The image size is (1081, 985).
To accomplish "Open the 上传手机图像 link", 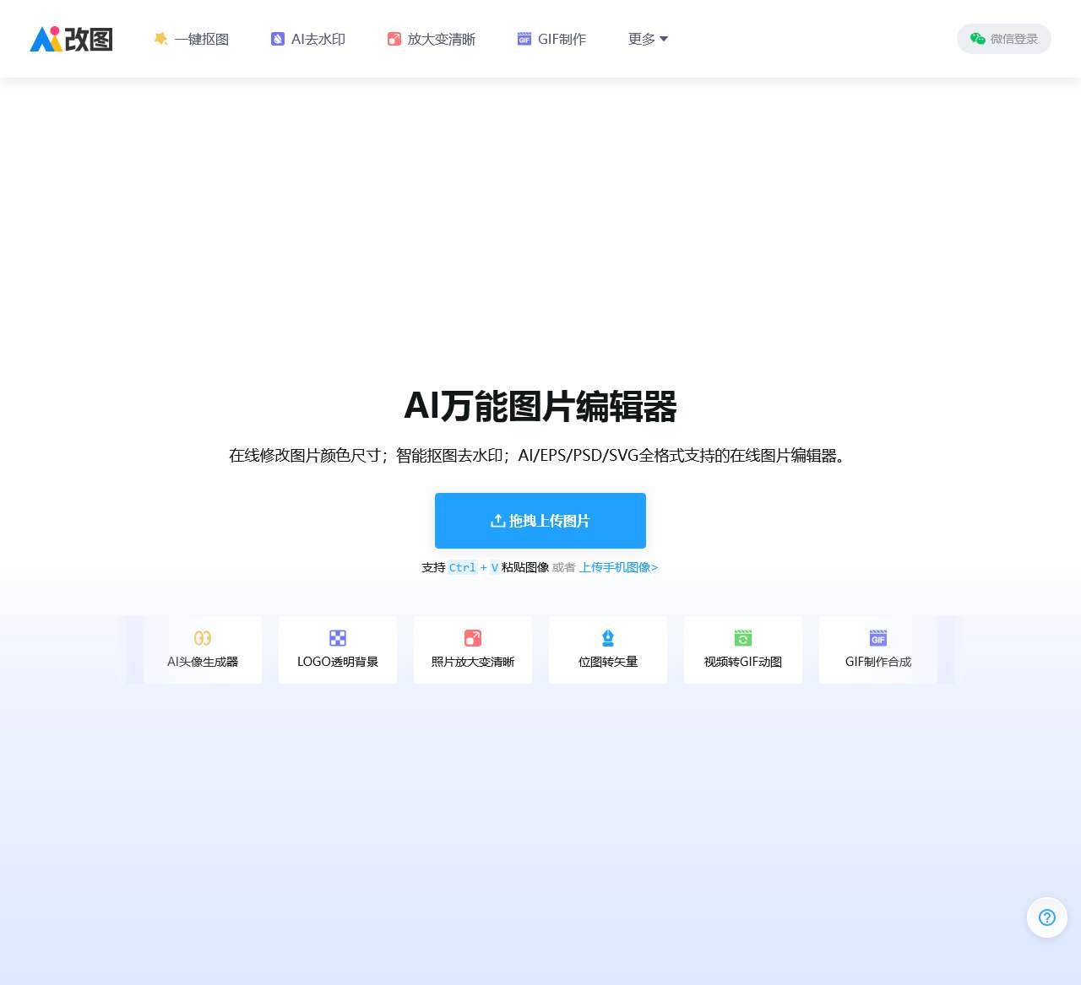I will (x=618, y=567).
